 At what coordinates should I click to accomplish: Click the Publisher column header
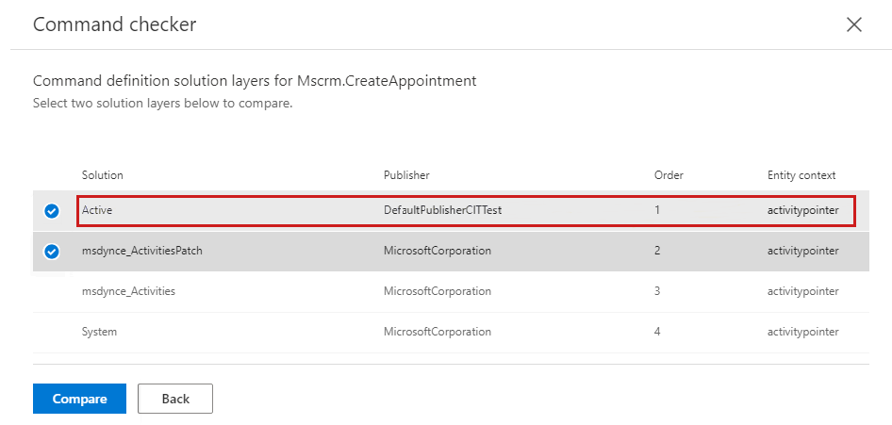(406, 175)
